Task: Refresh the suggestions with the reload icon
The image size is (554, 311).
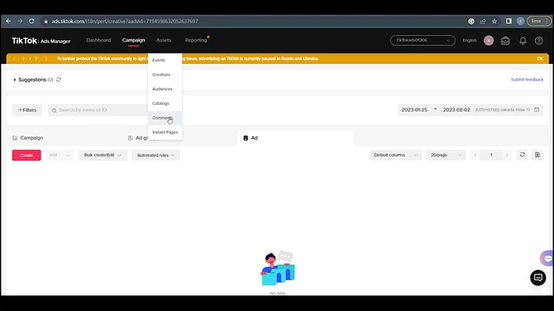Action: pos(58,79)
